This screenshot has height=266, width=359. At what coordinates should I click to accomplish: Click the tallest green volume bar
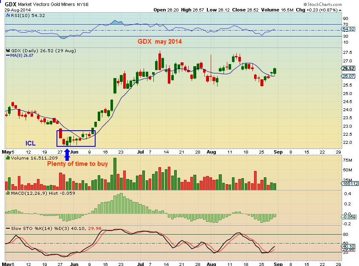[x=115, y=174]
